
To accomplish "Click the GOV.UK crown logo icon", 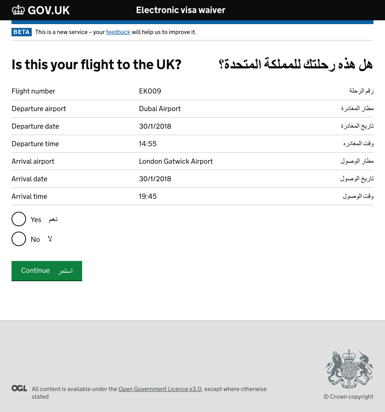I will pos(18,10).
